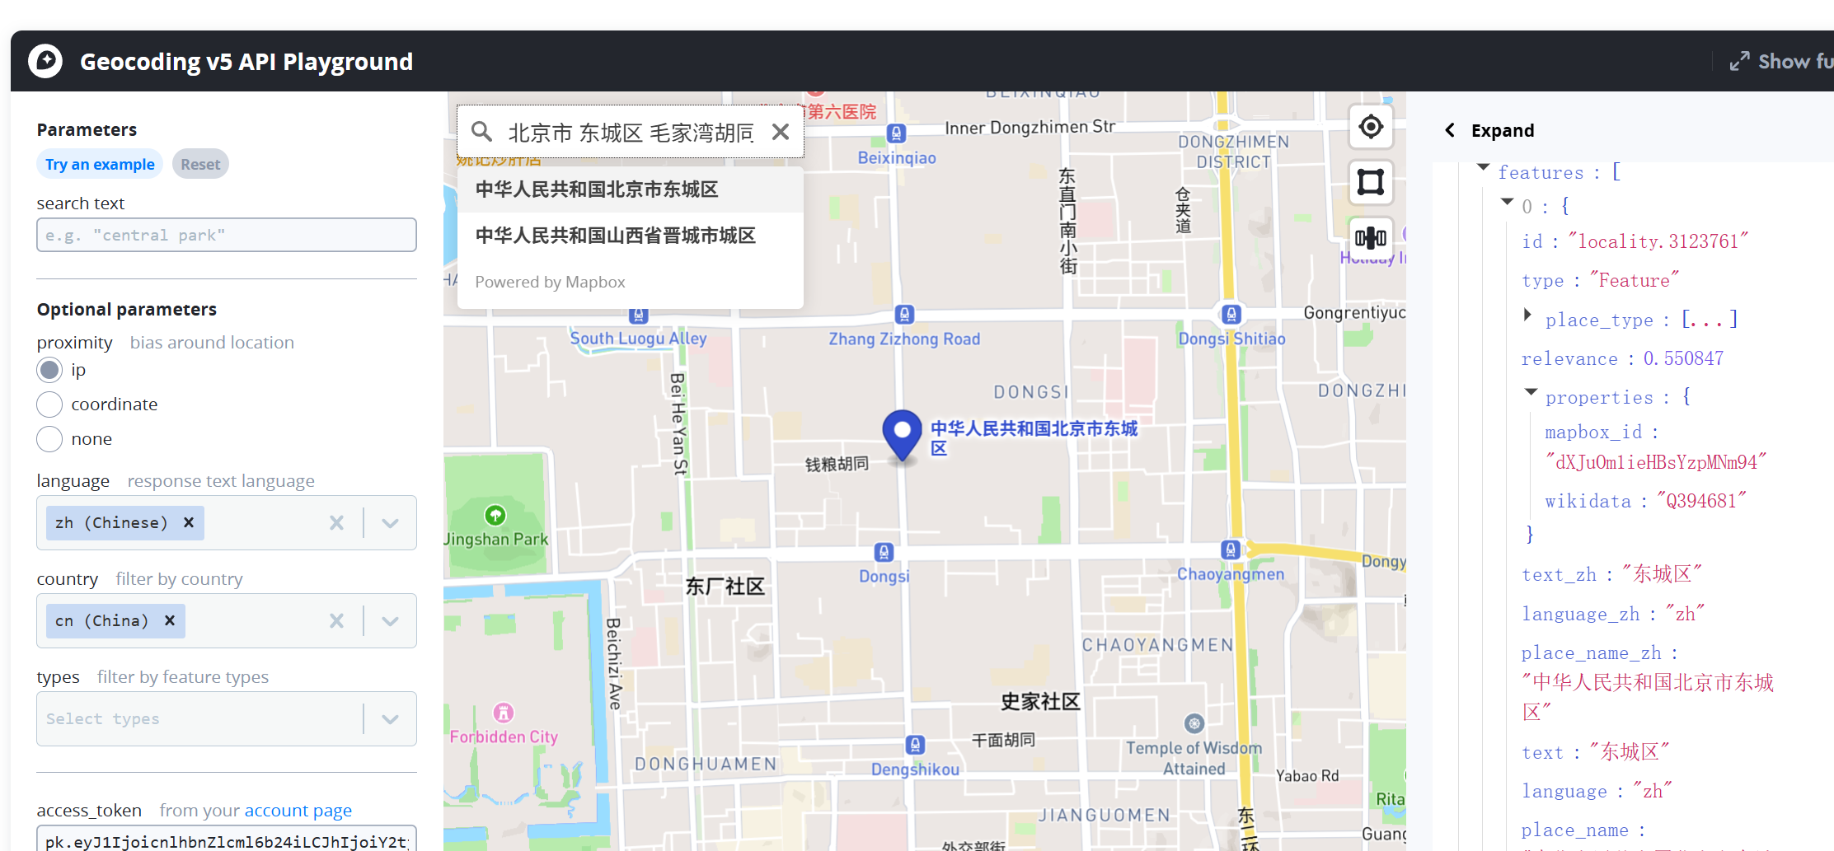Open the country dropdown arrow
The image size is (1834, 851).
[391, 621]
